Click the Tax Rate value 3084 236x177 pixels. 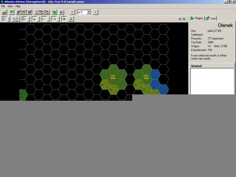pyautogui.click(x=210, y=42)
